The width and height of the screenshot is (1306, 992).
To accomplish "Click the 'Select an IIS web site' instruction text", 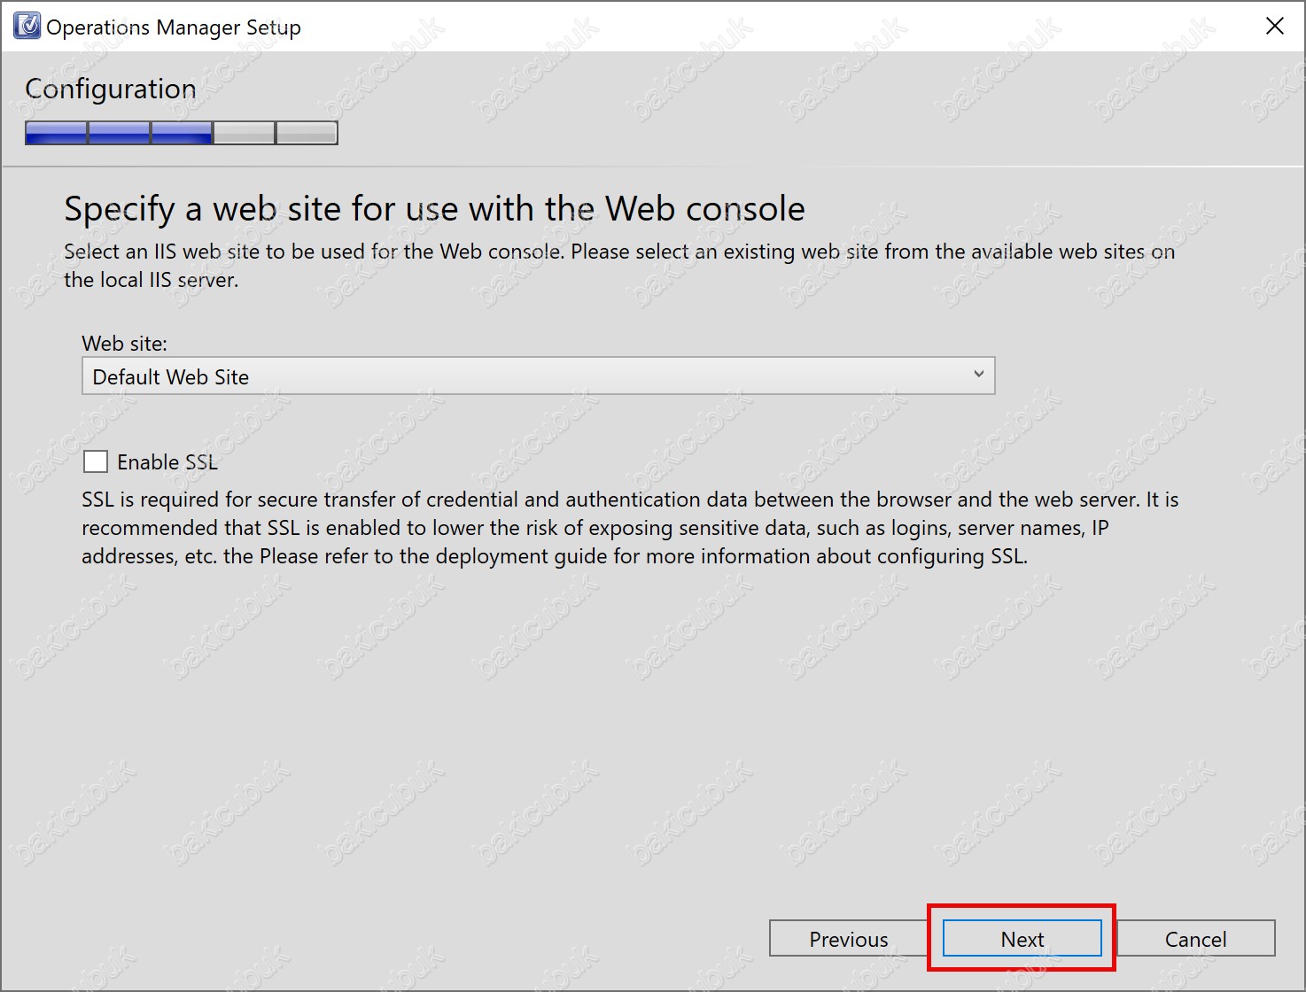I will [x=619, y=266].
